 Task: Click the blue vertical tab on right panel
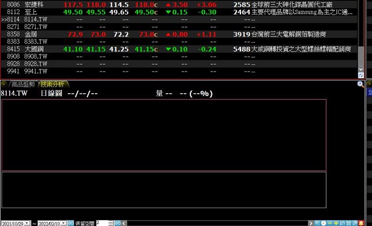pos(369,92)
